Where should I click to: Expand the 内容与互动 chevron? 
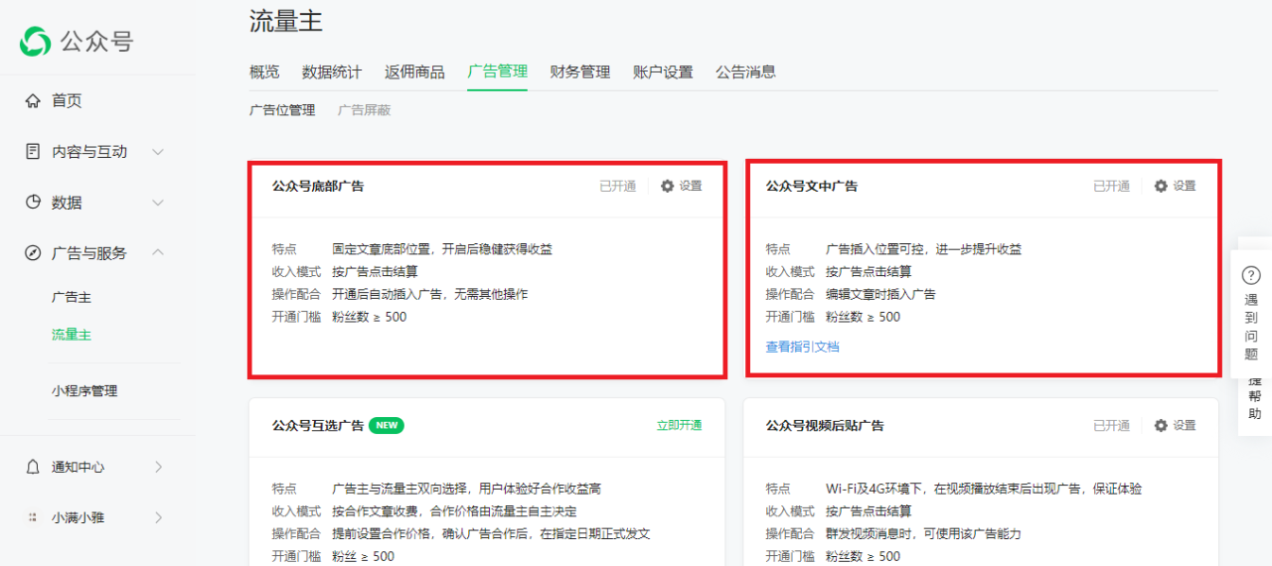[x=158, y=151]
